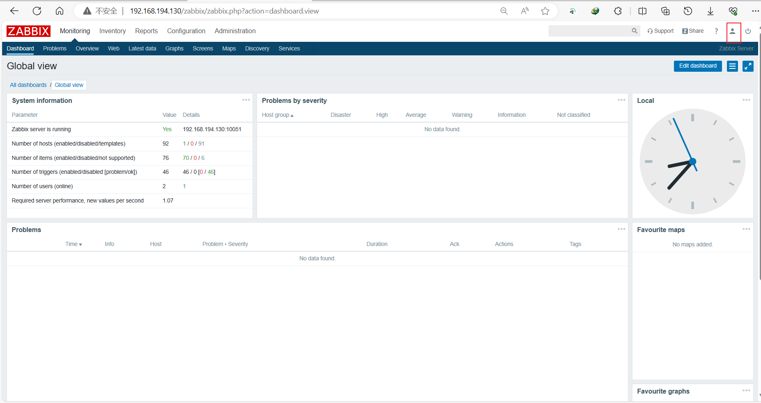The width and height of the screenshot is (761, 403).
Task: Open Problems by severity widget menu
Action: 621,100
